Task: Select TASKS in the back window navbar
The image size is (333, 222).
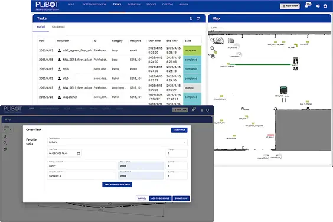Action: [x=117, y=4]
